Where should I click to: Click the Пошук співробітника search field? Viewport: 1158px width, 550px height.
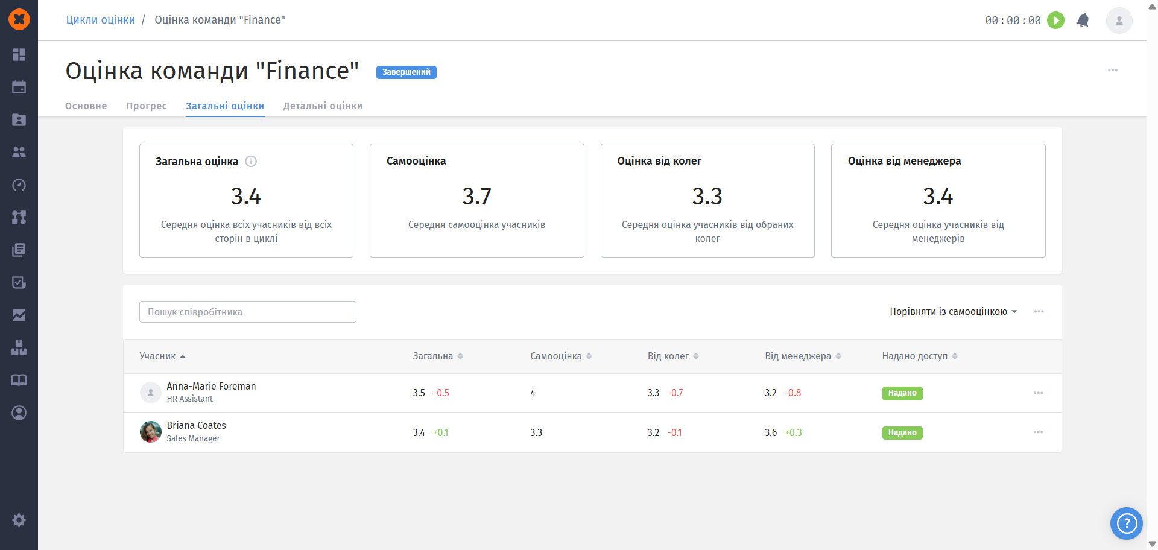(247, 312)
